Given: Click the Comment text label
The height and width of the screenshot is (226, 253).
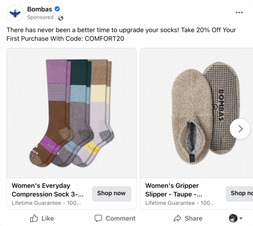Looking at the screenshot, I should 120,218.
